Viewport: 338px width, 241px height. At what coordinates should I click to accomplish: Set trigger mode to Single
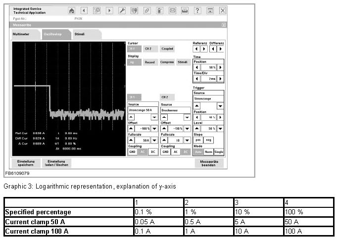pos(219,152)
